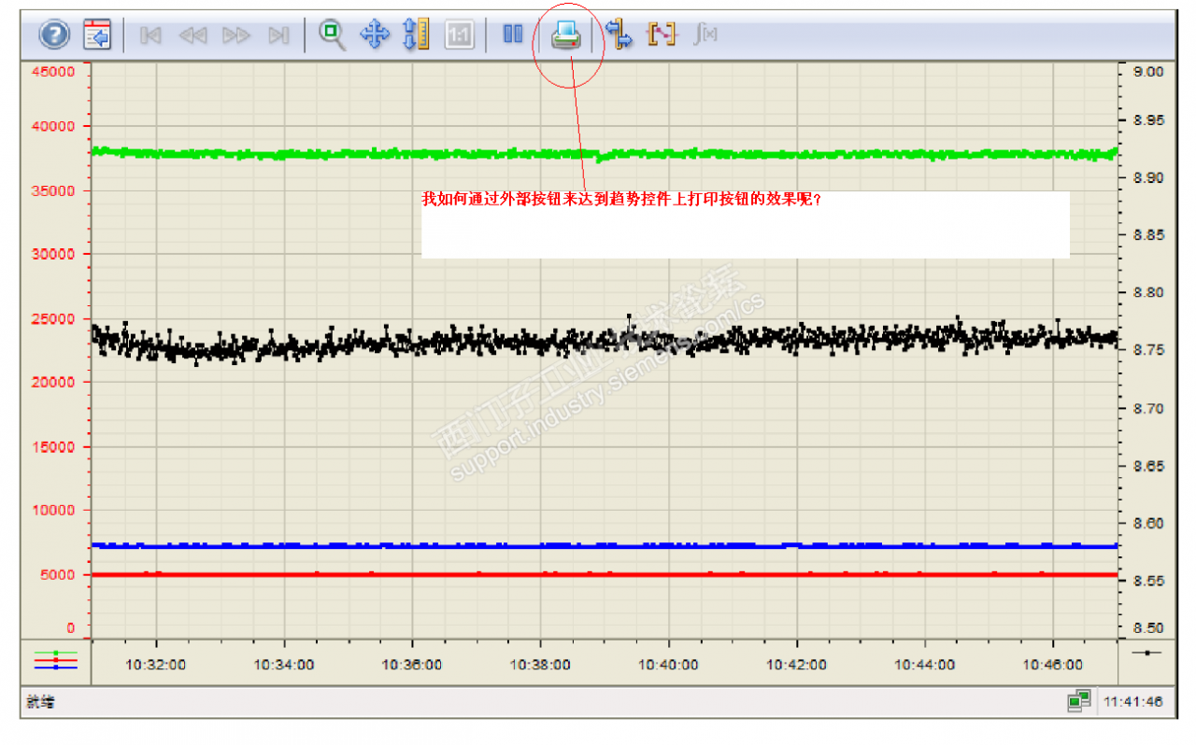Click the 9.00 label on right axis
The width and height of the screenshot is (1196, 745).
pos(1146,71)
